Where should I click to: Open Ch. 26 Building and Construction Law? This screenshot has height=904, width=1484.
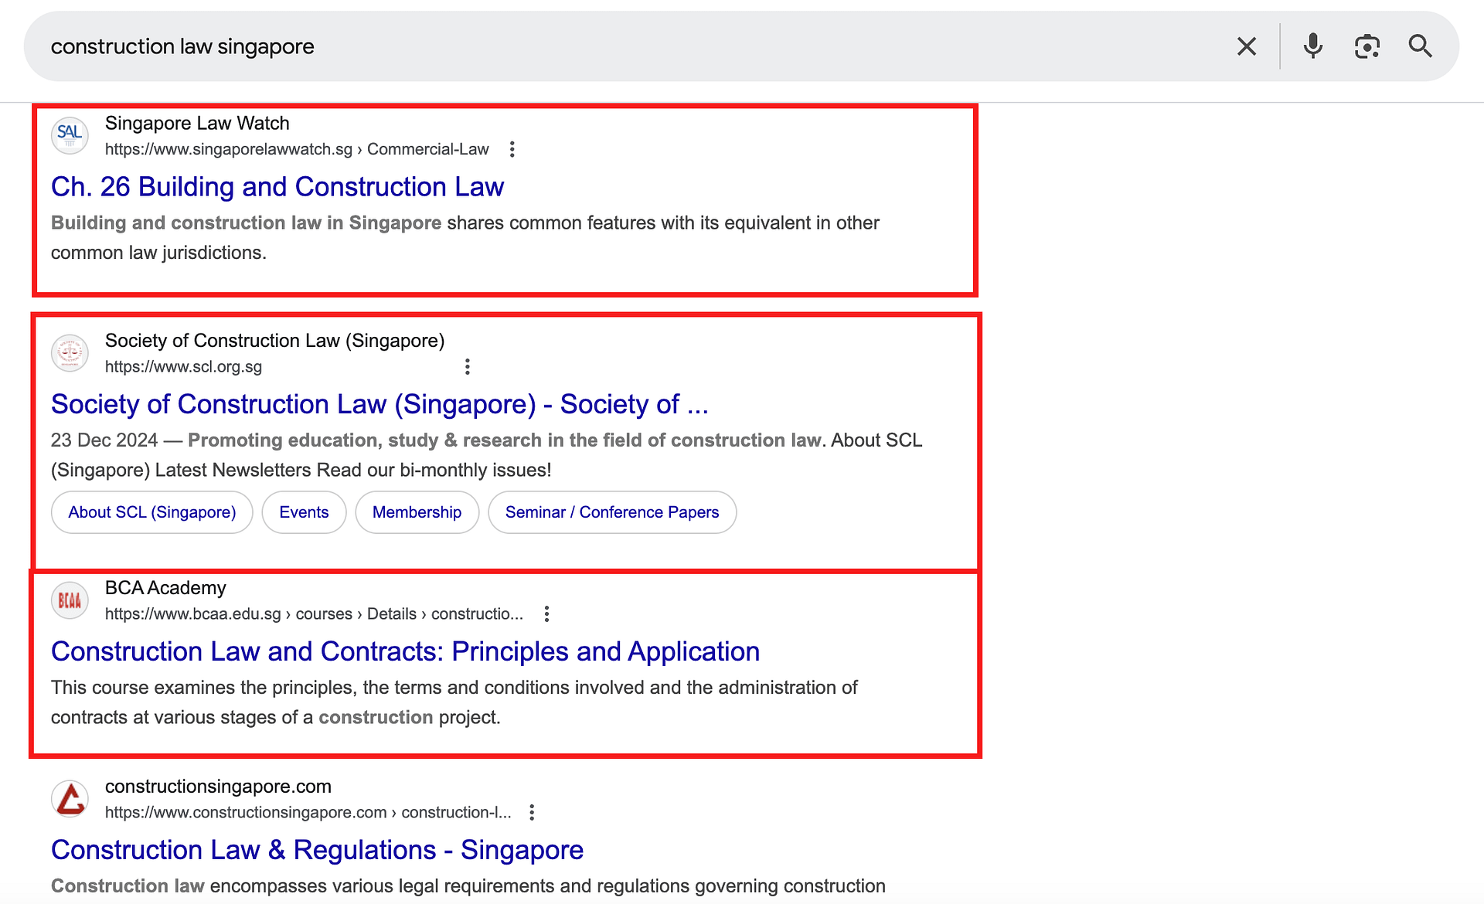[x=277, y=187]
